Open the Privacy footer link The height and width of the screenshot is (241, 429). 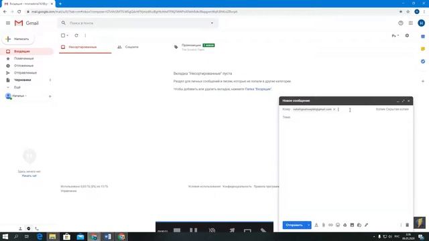click(x=237, y=186)
